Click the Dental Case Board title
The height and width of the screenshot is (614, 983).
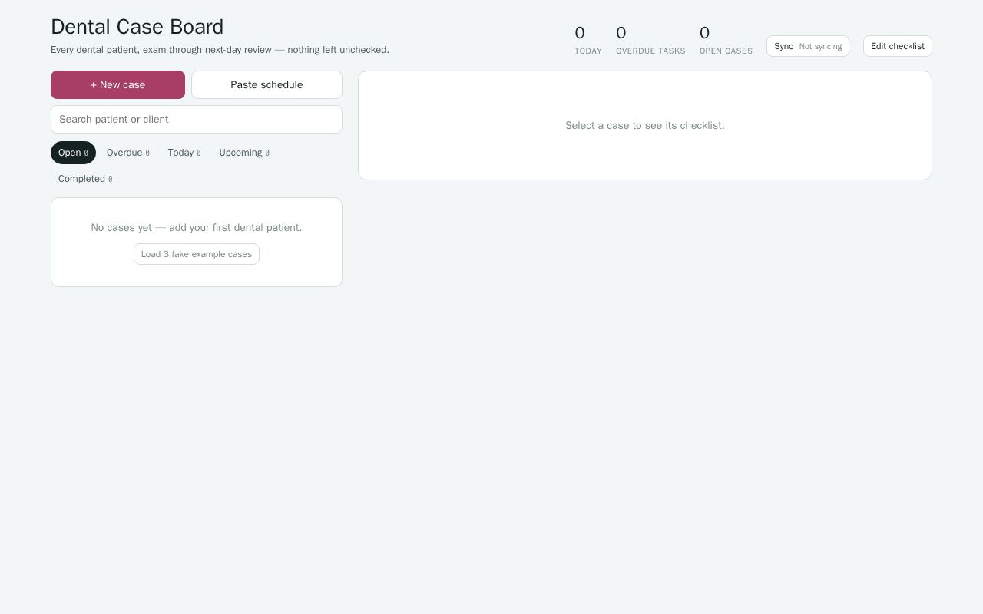pyautogui.click(x=137, y=27)
